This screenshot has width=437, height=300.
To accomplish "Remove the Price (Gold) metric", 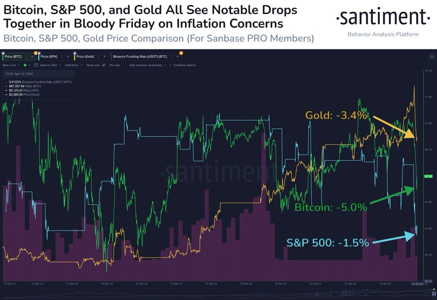I will (x=104, y=56).
